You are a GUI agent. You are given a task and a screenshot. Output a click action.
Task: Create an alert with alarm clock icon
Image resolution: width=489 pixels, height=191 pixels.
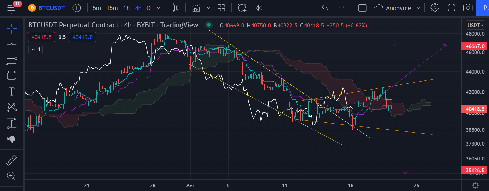[x=242, y=8]
